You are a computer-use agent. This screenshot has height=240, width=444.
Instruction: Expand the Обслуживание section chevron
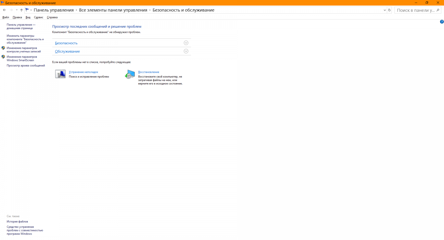click(186, 51)
